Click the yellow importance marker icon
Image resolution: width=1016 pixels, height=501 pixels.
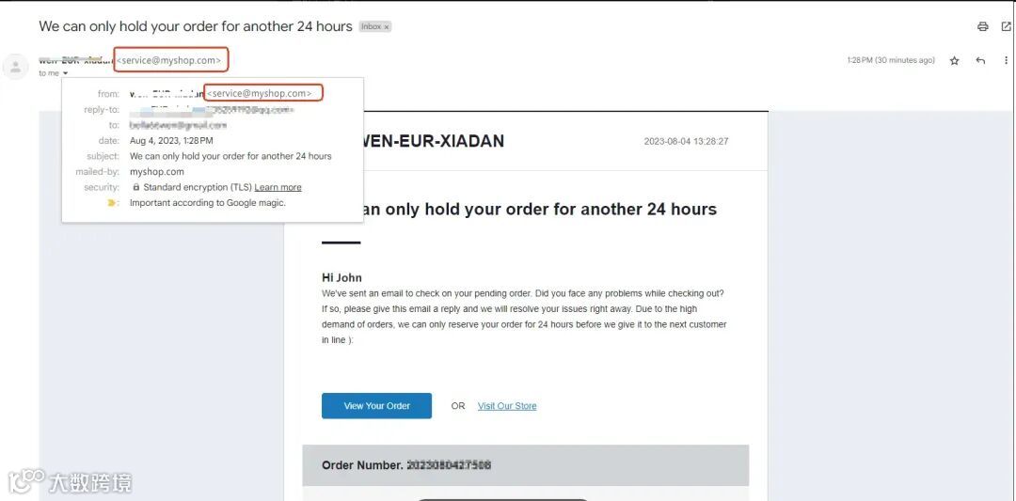pyautogui.click(x=111, y=203)
